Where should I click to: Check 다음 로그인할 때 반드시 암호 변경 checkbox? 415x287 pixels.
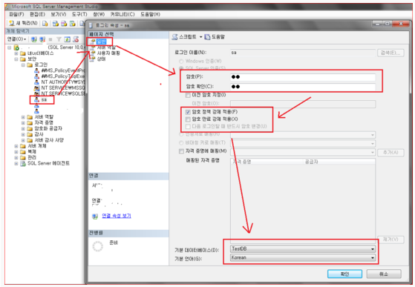pyautogui.click(x=188, y=126)
